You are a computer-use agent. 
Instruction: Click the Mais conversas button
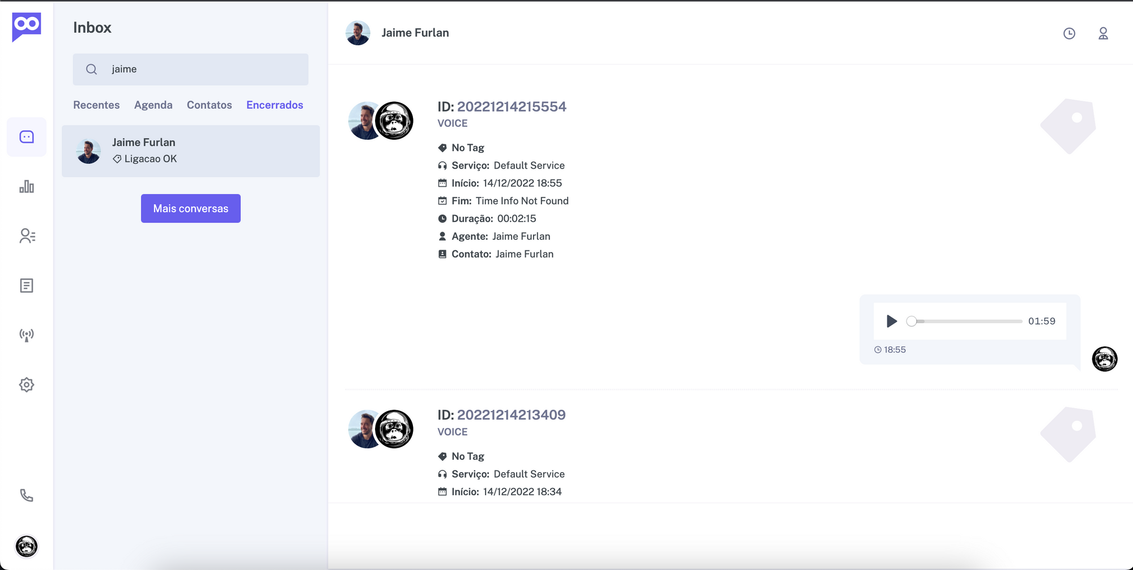coord(191,208)
